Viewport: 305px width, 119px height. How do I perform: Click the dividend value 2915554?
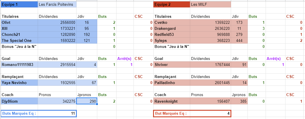(57, 65)
